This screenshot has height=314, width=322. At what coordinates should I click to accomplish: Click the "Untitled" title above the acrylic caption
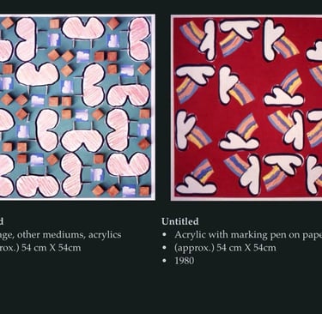point(180,221)
